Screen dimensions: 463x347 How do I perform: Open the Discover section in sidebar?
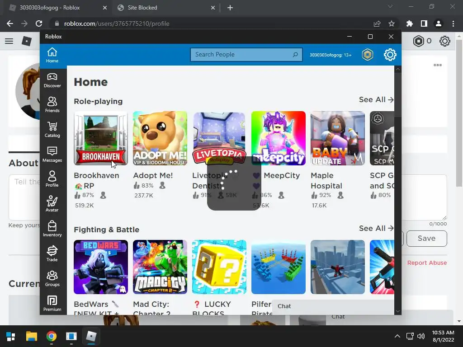point(52,80)
